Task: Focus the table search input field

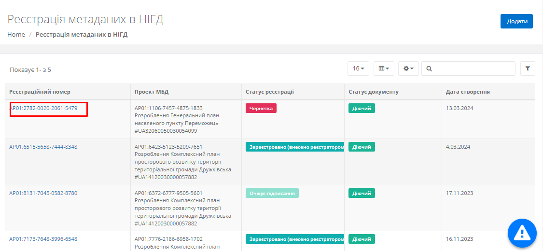Action: [x=475, y=69]
